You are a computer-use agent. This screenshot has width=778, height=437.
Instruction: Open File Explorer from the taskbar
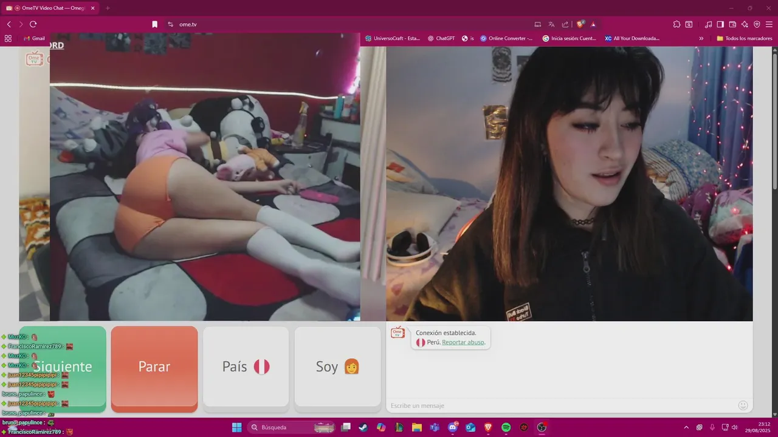pyautogui.click(x=417, y=427)
